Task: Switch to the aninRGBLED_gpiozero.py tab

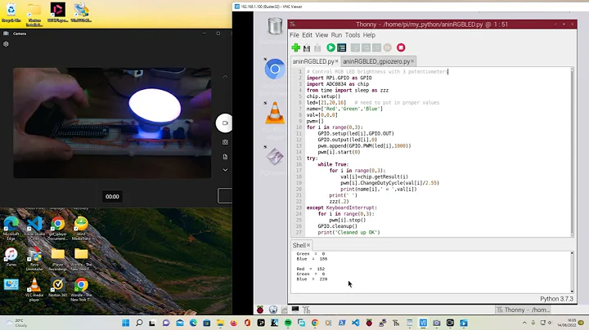Action: click(x=376, y=61)
